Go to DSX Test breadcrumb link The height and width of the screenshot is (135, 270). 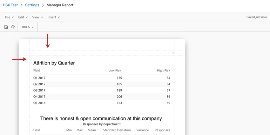point(10,5)
